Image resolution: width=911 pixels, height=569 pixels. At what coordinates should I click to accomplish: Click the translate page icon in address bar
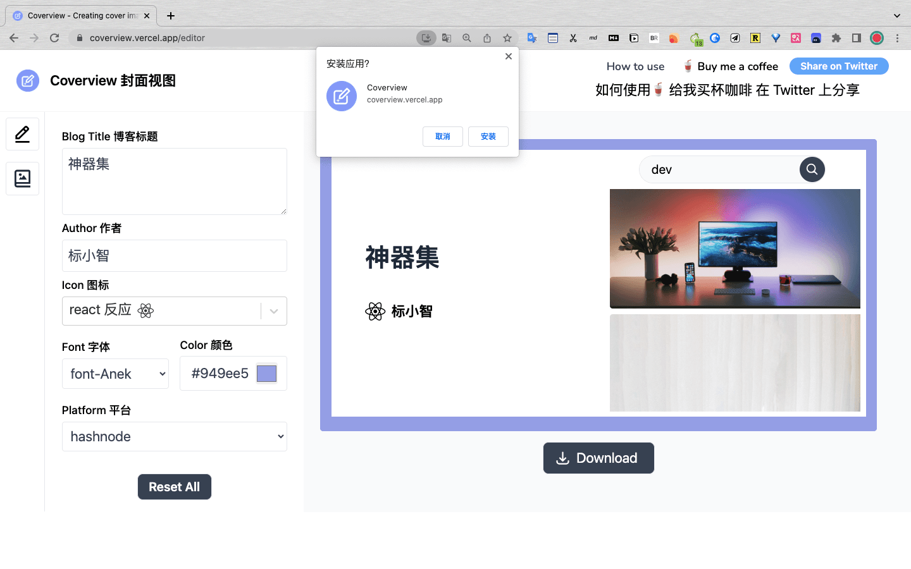(447, 38)
